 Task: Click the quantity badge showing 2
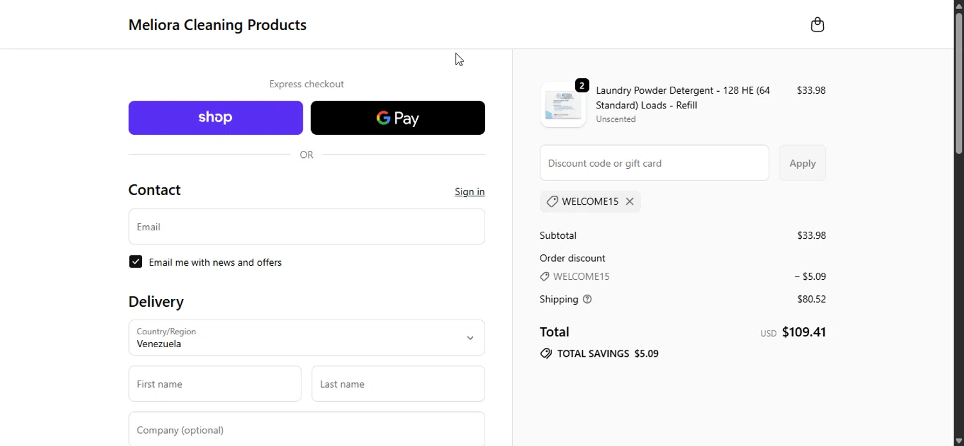point(582,85)
